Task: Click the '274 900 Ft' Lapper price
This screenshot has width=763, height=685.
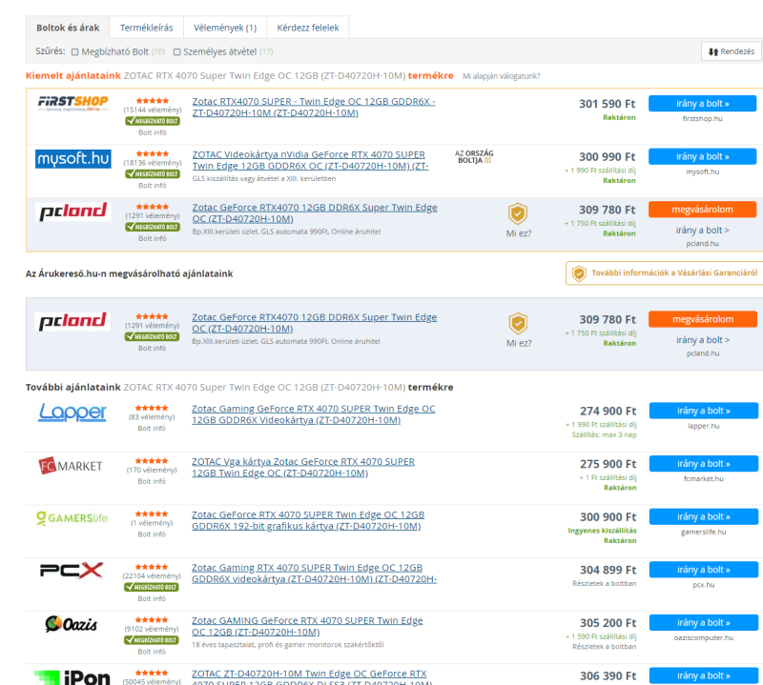Action: coord(608,412)
